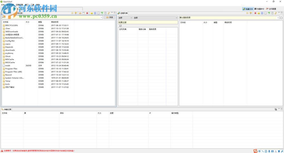Open the 窗口 menu
Viewport: 284px width, 153px height.
pos(27,5)
